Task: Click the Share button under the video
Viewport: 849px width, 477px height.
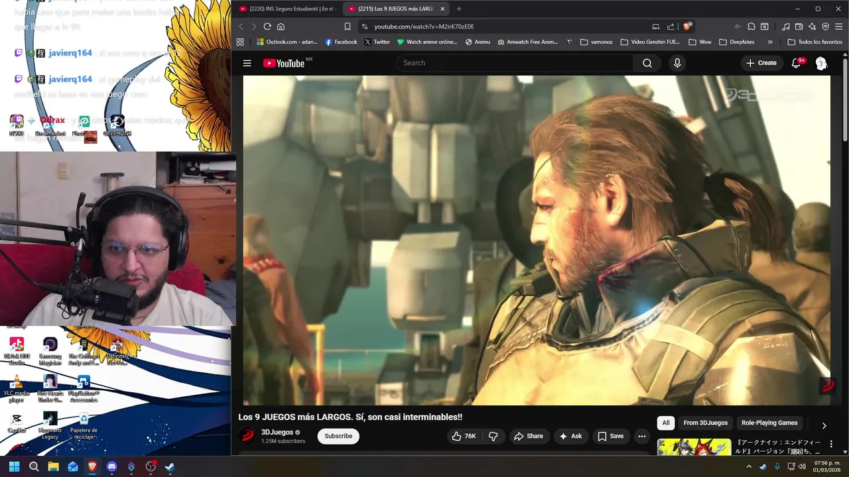Action: pos(528,436)
